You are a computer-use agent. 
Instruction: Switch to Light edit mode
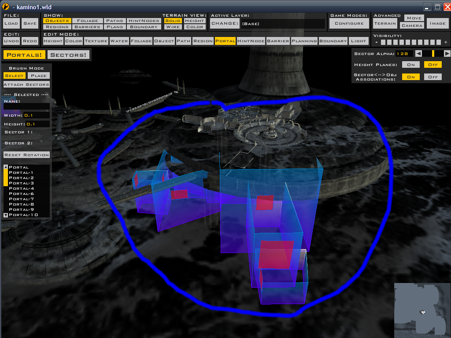[x=359, y=41]
